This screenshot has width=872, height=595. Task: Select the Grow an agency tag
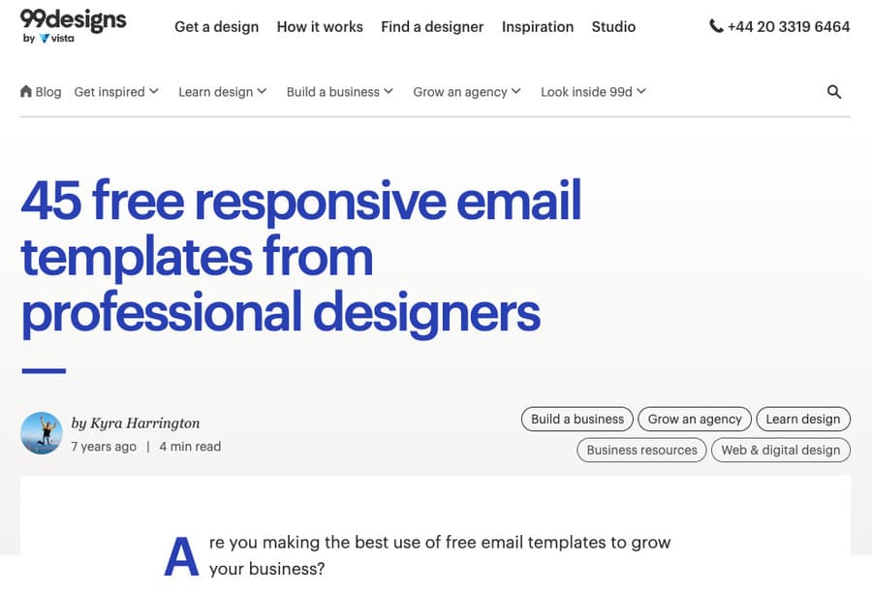click(695, 419)
